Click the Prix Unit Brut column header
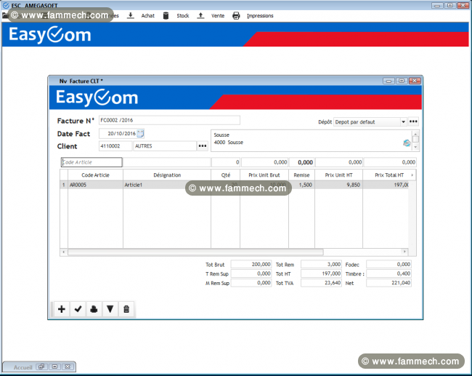Viewport: 472px width, 376px height. [264, 175]
